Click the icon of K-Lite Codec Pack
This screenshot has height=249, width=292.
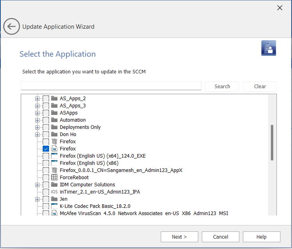tap(54, 206)
